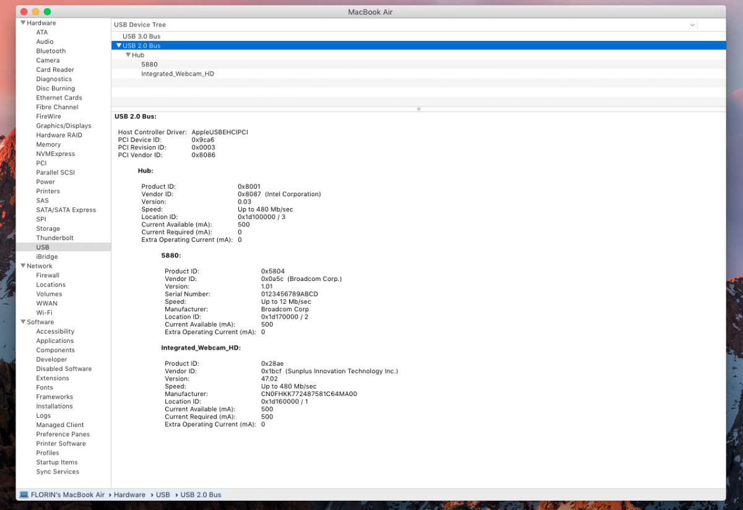The height and width of the screenshot is (510, 743).
Task: Click the green zoom window button
Action: click(x=48, y=12)
